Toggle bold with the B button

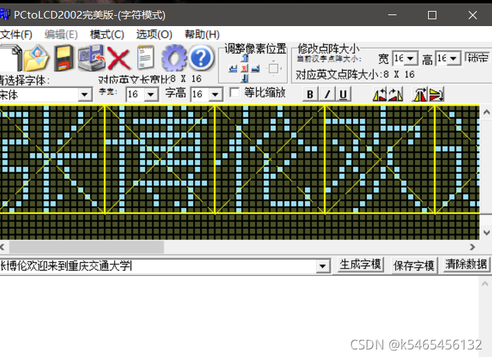point(310,94)
